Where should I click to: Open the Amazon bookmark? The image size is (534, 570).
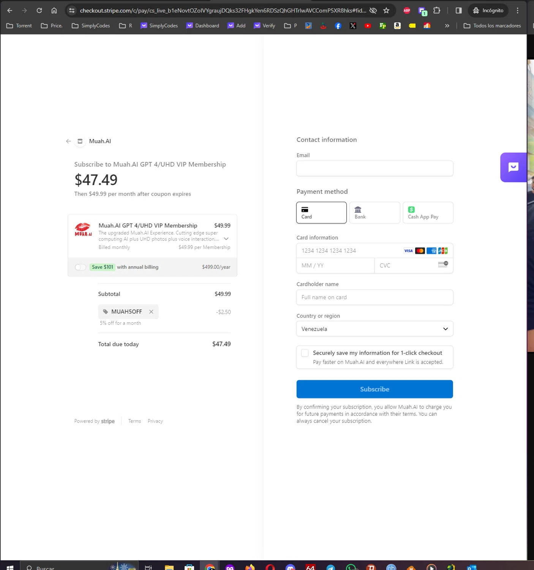click(x=397, y=26)
